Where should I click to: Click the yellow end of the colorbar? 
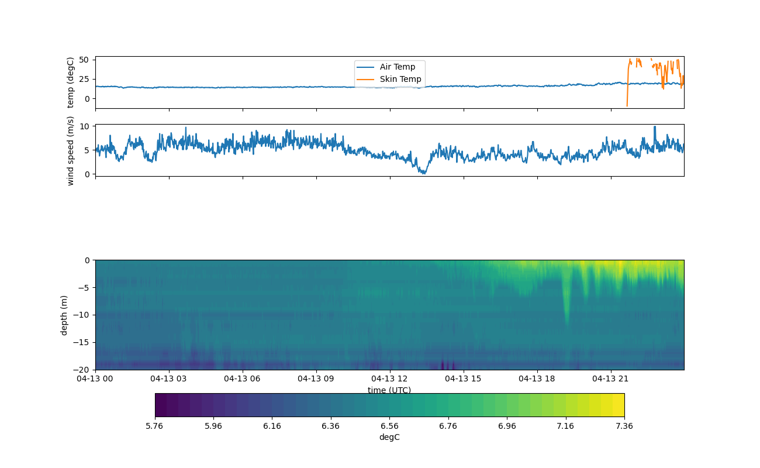pyautogui.click(x=618, y=405)
